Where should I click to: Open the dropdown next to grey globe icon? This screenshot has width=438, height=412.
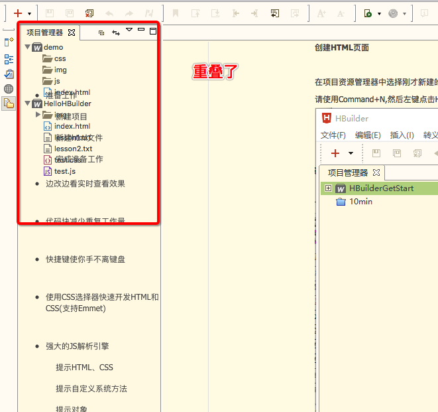(x=404, y=14)
